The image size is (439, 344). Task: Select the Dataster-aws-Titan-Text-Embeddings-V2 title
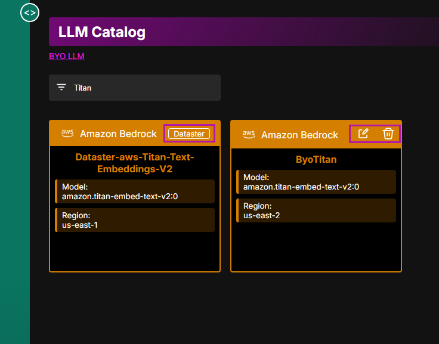135,163
